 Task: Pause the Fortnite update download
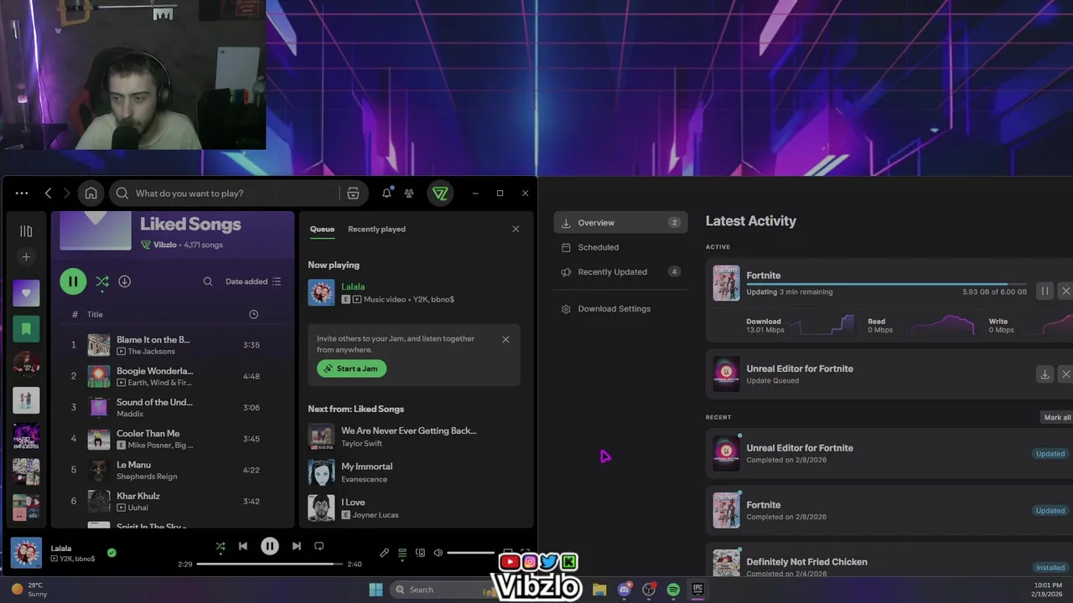pos(1044,291)
